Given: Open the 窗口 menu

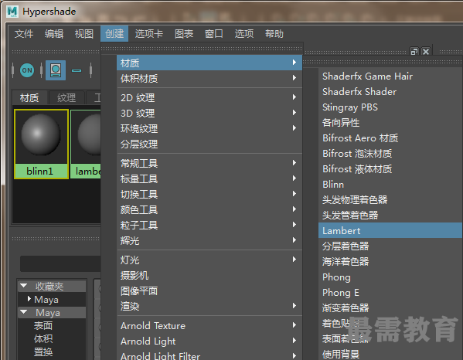Looking at the screenshot, I should click(x=214, y=34).
